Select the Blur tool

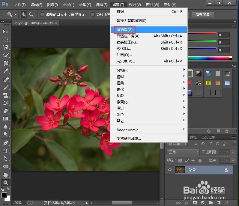[6, 126]
